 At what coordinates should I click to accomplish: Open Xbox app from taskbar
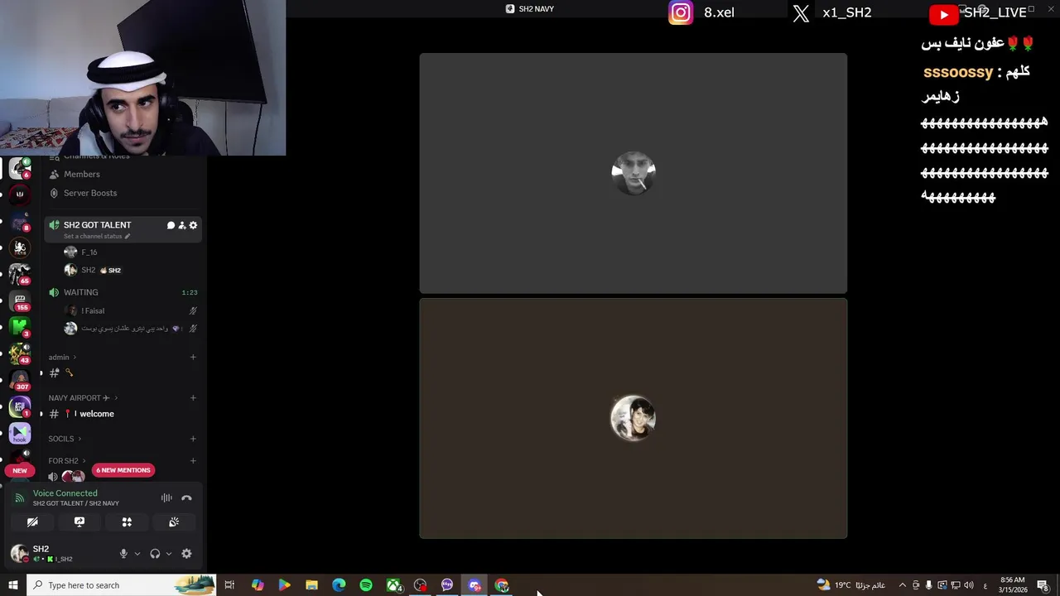point(394,585)
